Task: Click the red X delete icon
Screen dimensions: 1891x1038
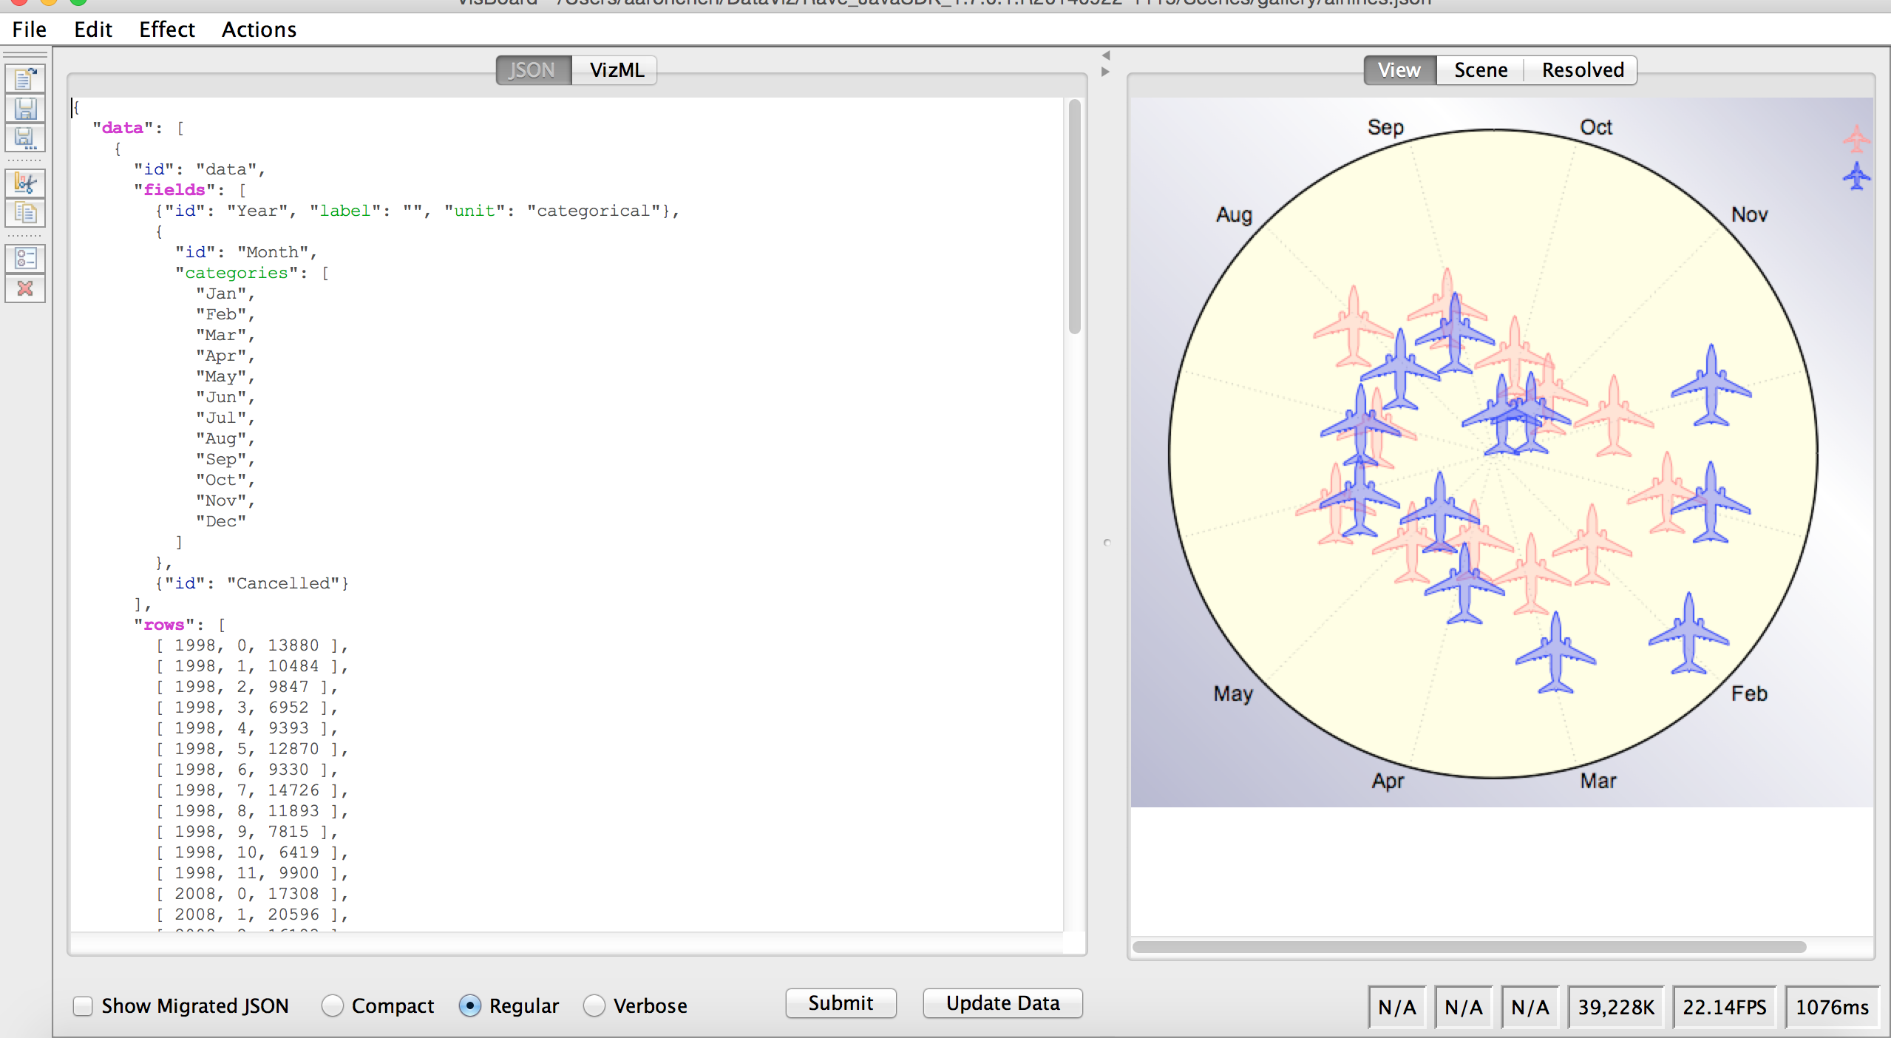Action: click(25, 288)
